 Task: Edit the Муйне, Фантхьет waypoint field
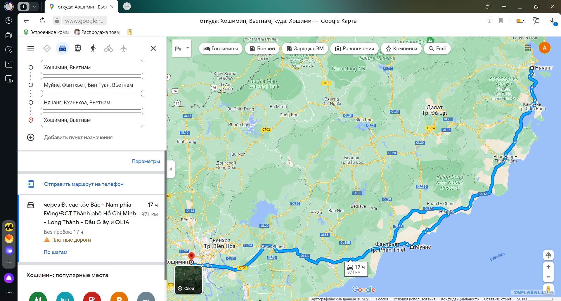coord(92,85)
